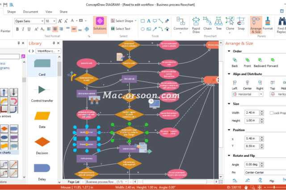The image size is (286, 190).
Task: Select the Data library shape
Action: click(42, 120)
